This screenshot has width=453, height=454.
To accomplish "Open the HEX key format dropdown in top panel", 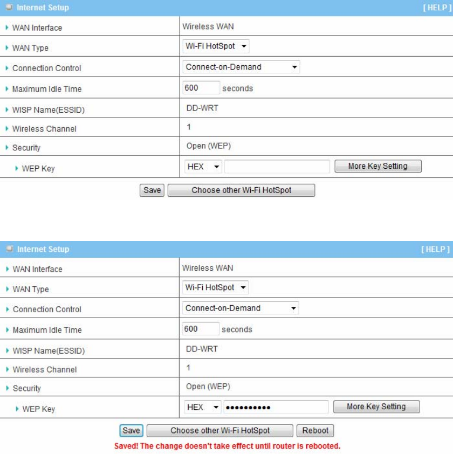I will 203,167.
